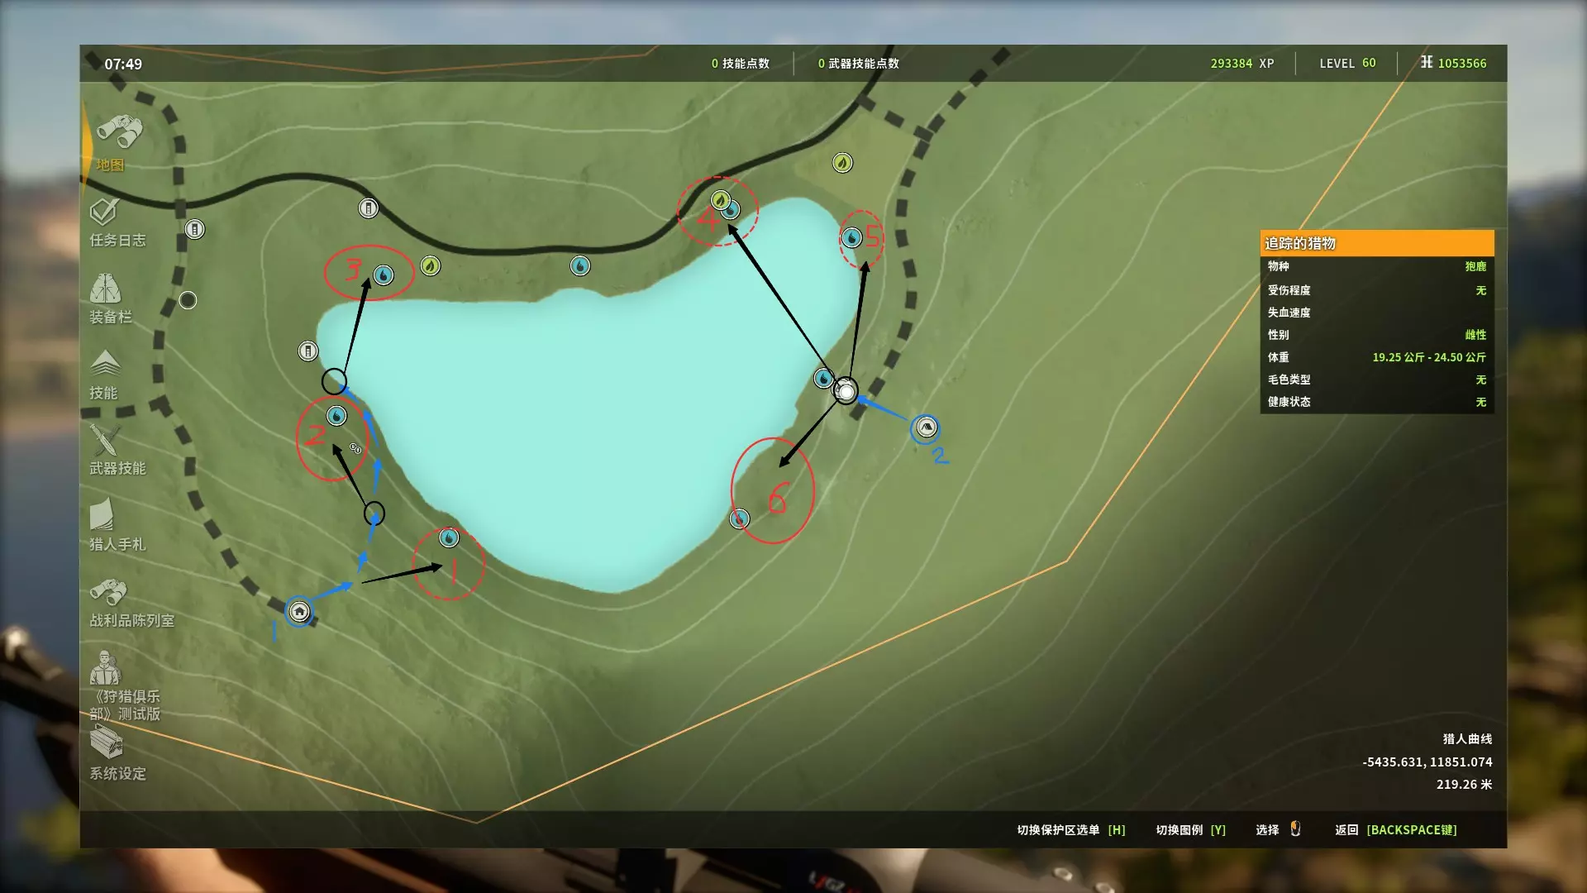Click the green feeding zone marker near the tent clearing

tap(842, 163)
